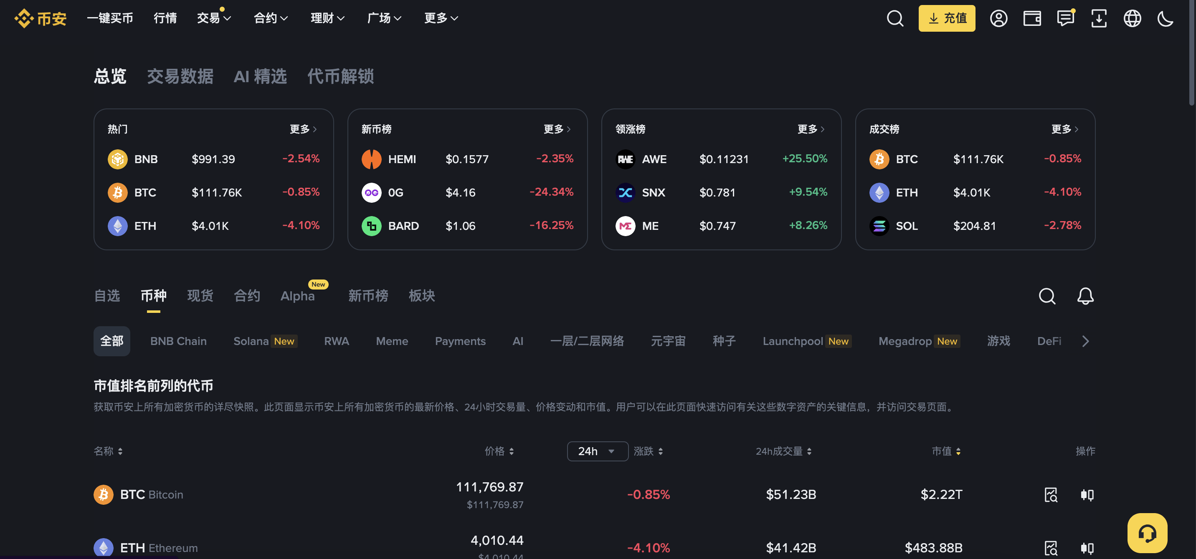
Task: Expand the 交易 dropdown menu
Action: [214, 18]
